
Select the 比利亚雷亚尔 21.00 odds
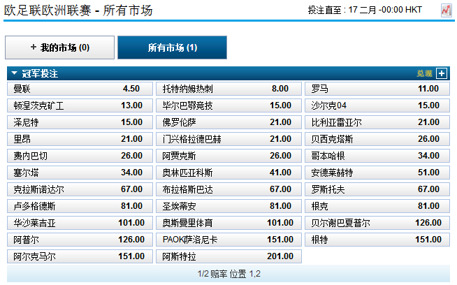(x=377, y=122)
